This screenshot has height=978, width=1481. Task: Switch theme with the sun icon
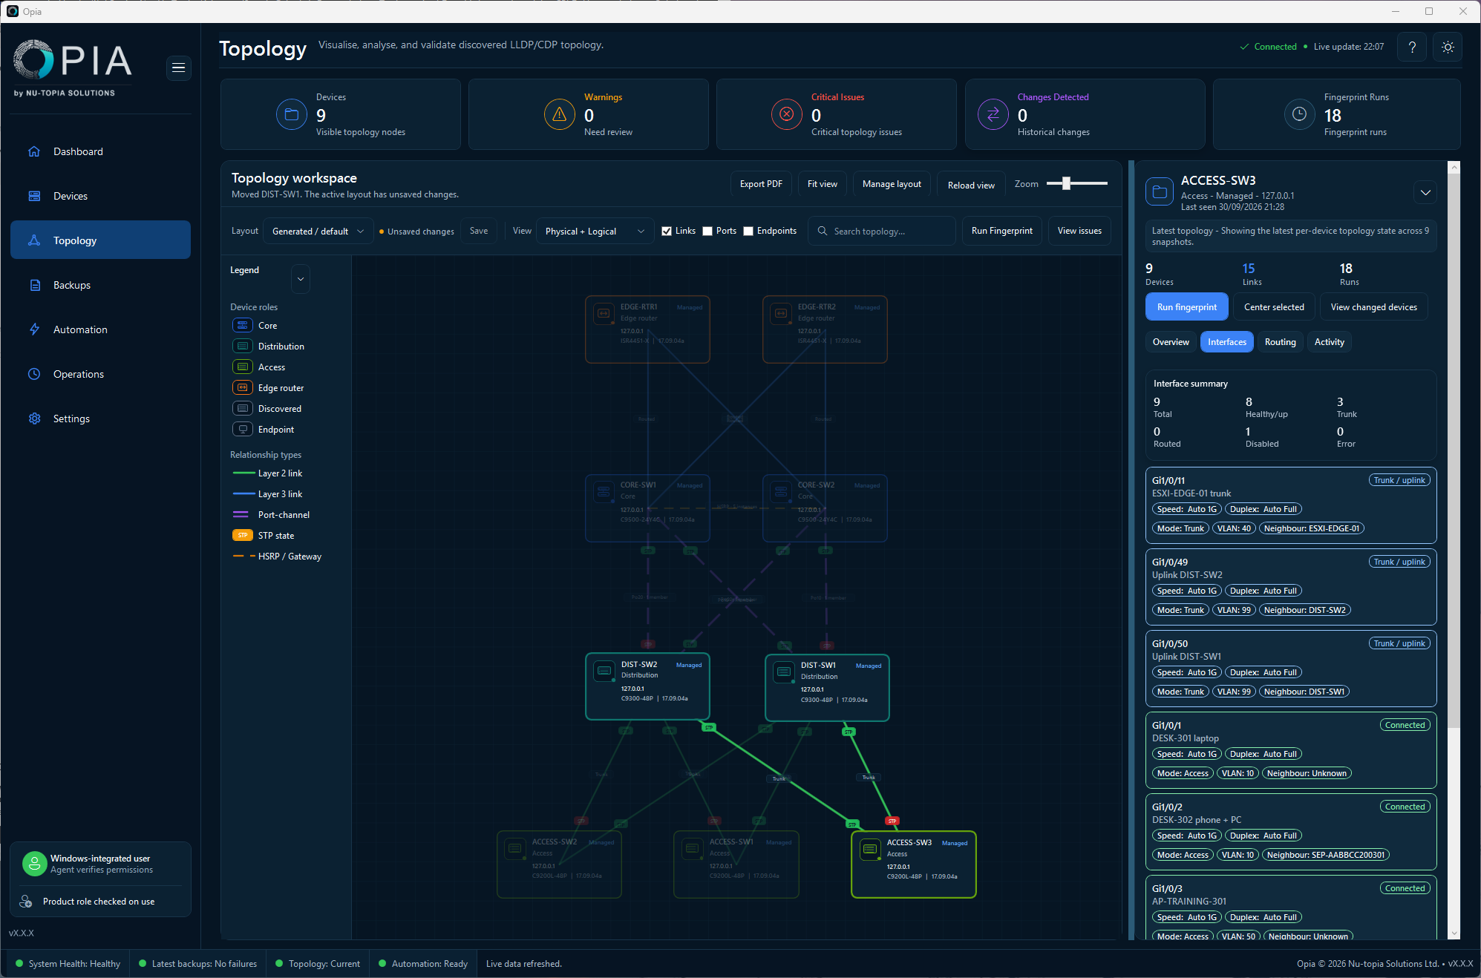click(1448, 47)
